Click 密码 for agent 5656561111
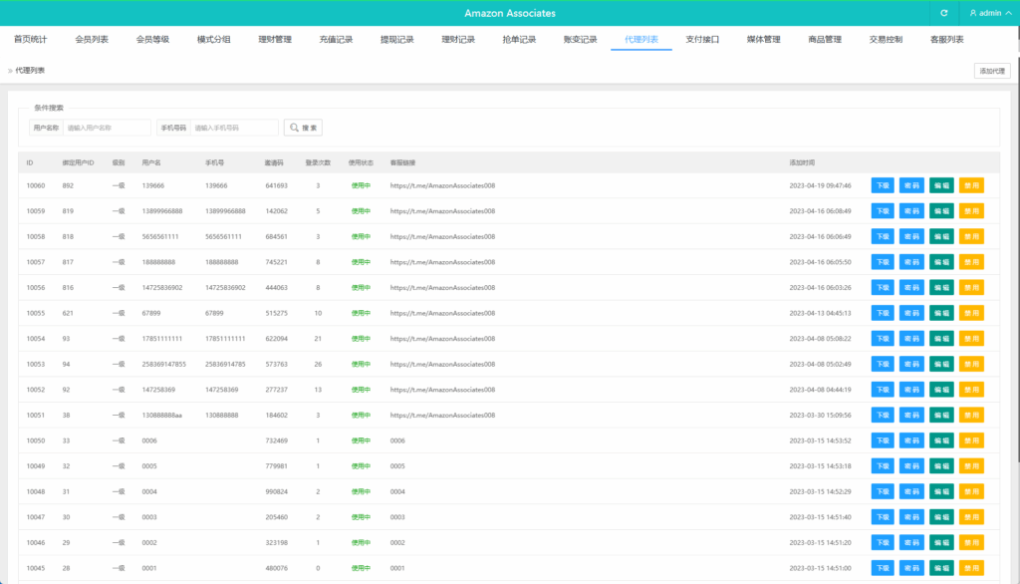 (910, 235)
